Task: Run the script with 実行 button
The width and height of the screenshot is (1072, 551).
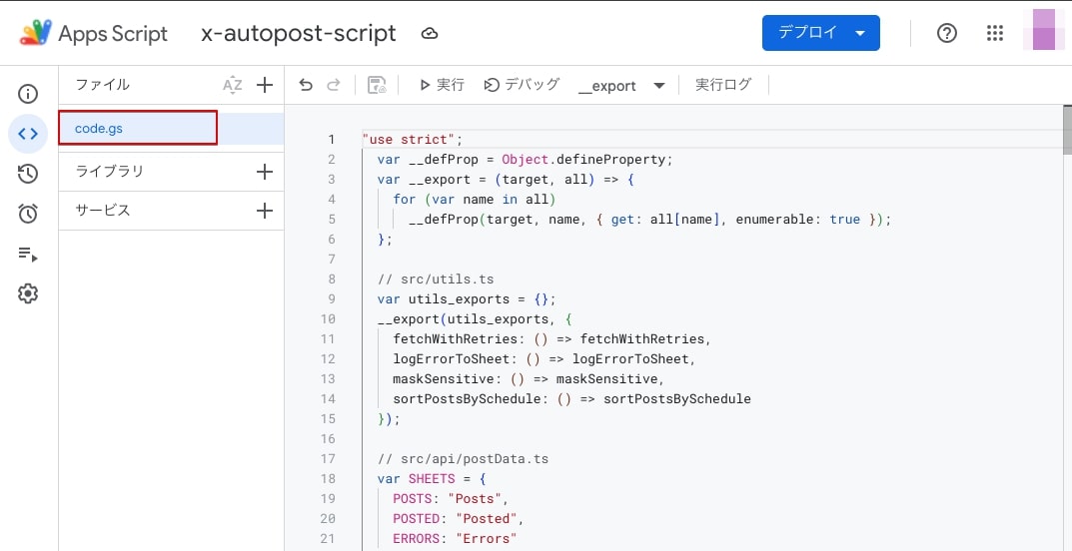Action: pos(443,86)
